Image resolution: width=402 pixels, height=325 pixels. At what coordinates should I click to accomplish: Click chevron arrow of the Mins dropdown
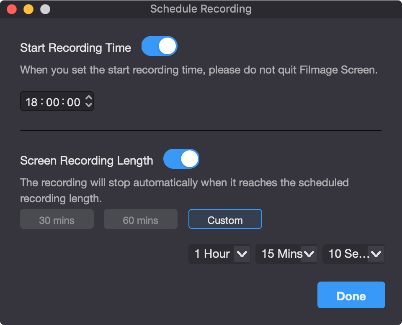coord(309,254)
